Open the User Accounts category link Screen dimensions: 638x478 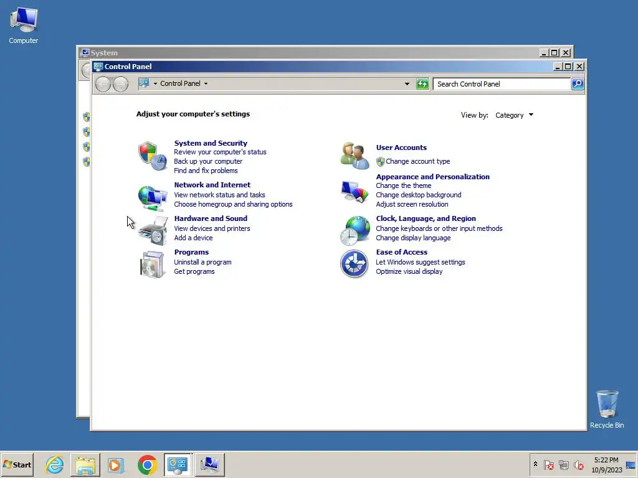pyautogui.click(x=401, y=148)
